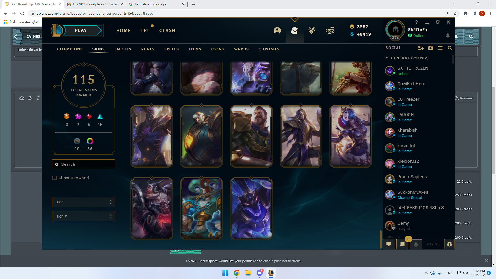Open the Store coins icon
496x279 pixels.
[x=330, y=30]
